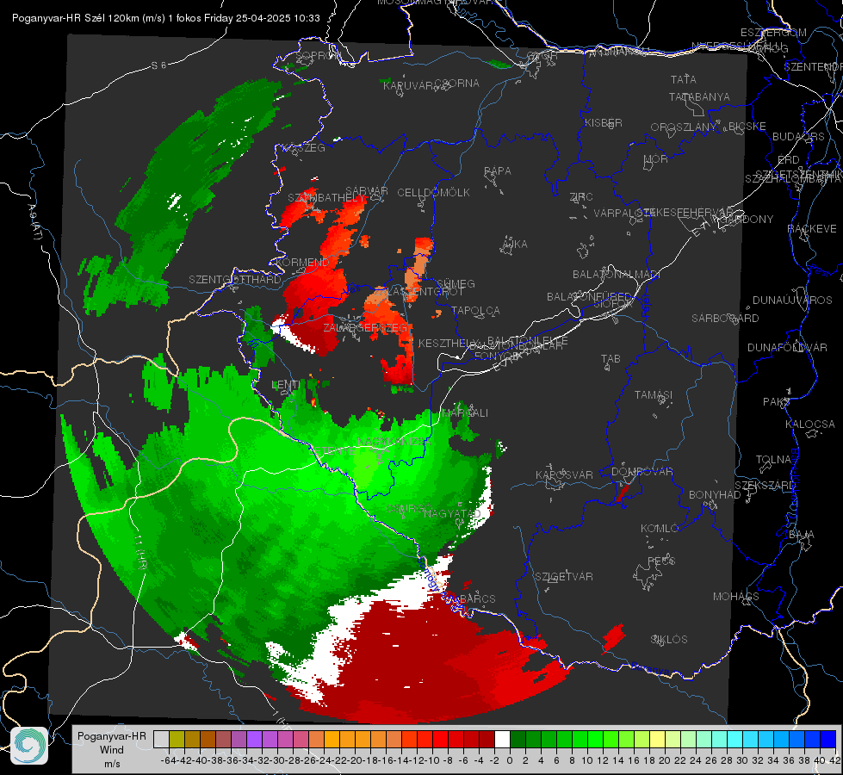Click the SARVAR city label
The height and width of the screenshot is (775, 843).
tap(366, 191)
